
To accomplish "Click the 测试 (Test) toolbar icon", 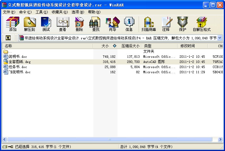I will click(x=46, y=24).
